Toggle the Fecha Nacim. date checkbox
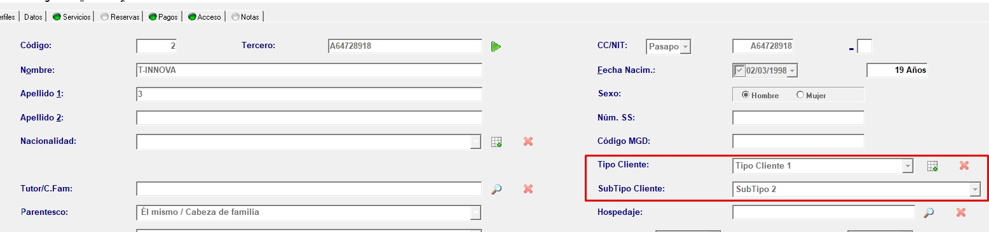The image size is (989, 232). point(739,70)
